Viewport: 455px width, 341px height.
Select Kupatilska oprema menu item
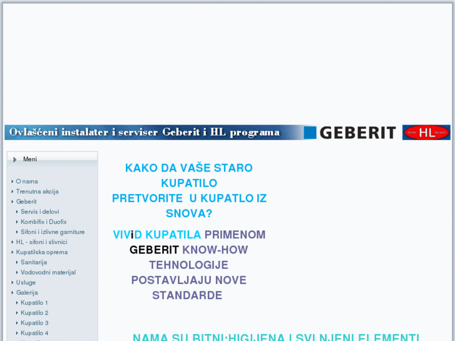(42, 252)
